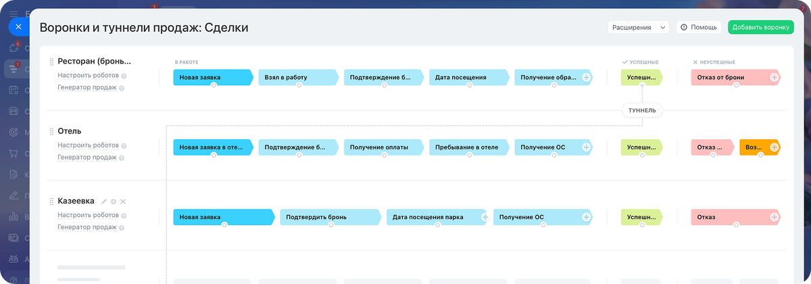Image resolution: width=811 pixels, height=284 pixels.
Task: Select Новая заявка stage in Ресторан funnel
Action: 213,77
